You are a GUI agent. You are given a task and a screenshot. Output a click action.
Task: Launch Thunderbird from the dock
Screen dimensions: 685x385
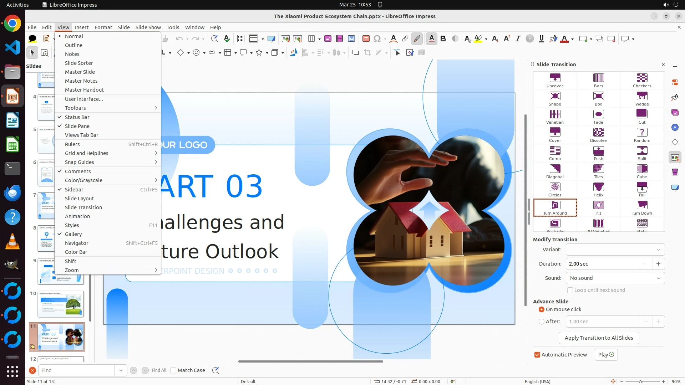[x=12, y=193]
